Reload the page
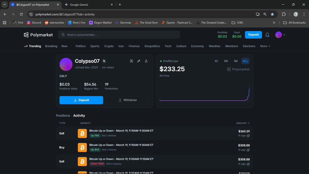The width and height of the screenshot is (309, 174). coord(21,14)
